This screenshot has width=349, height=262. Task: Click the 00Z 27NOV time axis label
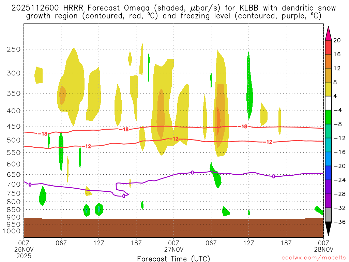173,246
